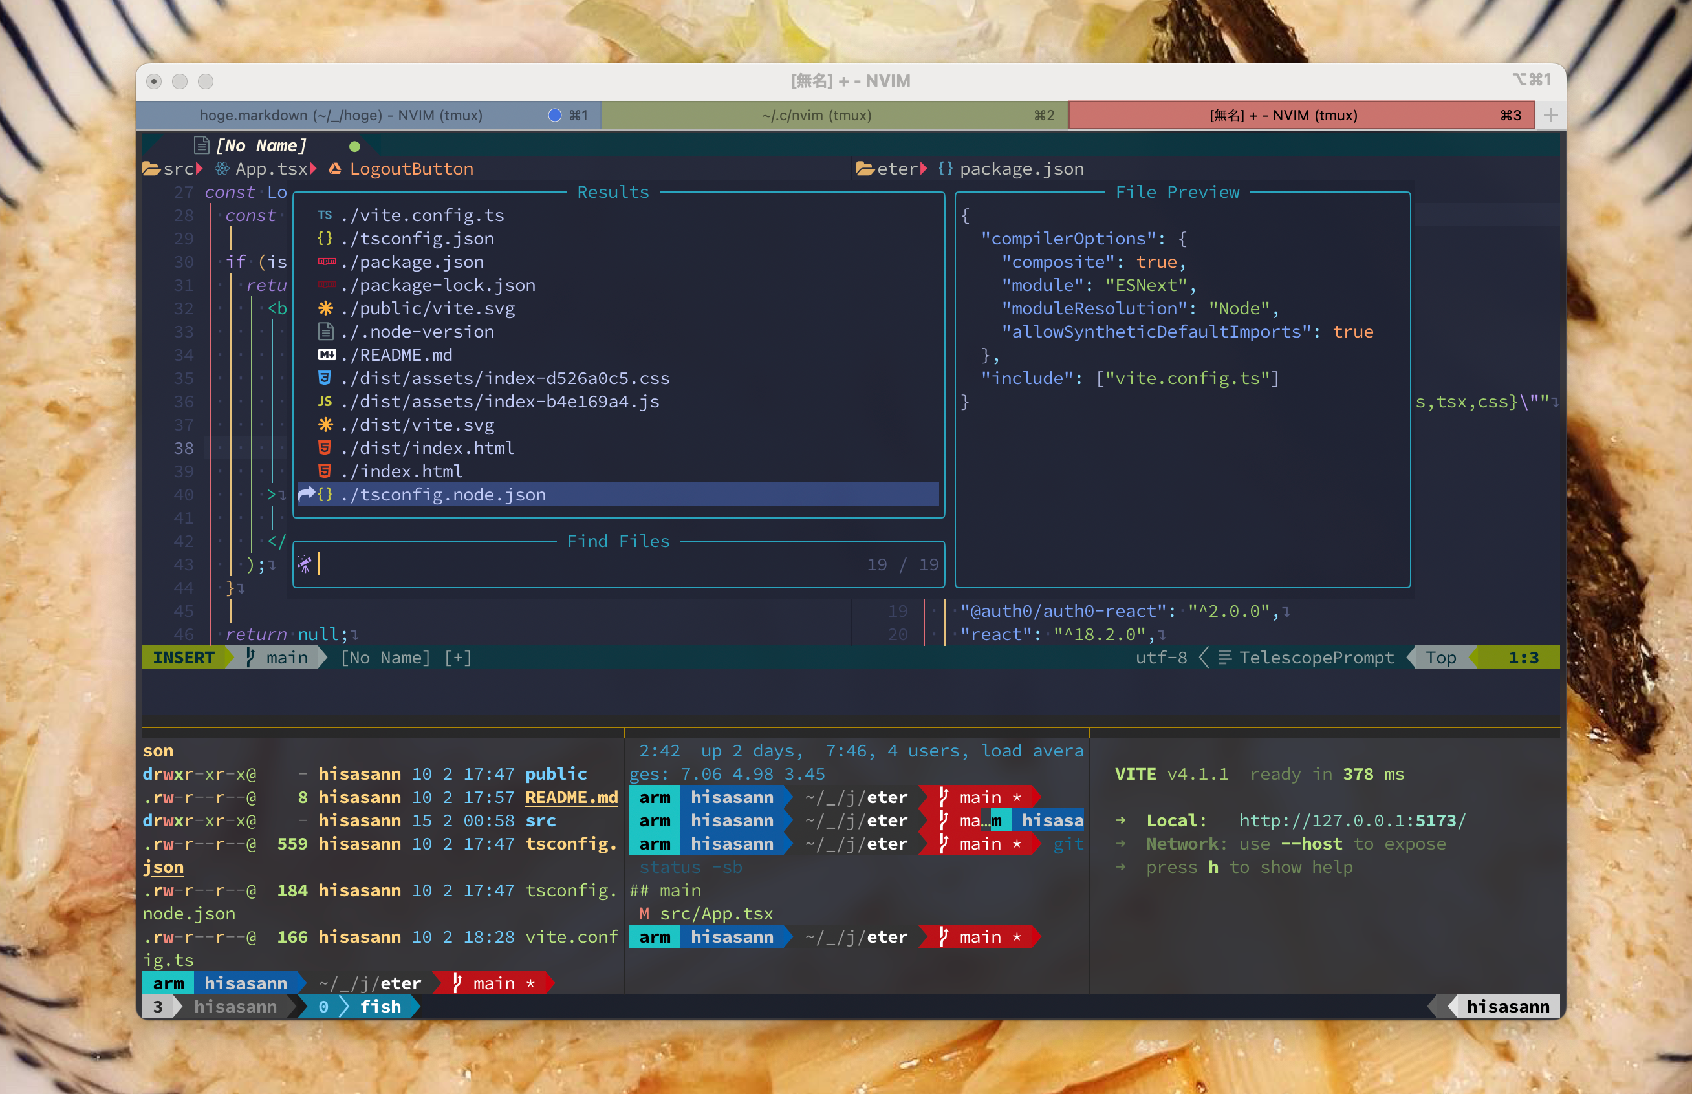1692x1094 pixels.
Task: Click hisasann hostname in tmux status right
Action: click(x=1508, y=1007)
